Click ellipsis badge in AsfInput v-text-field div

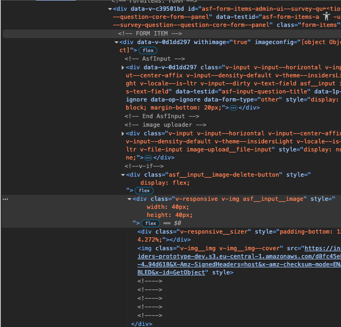tap(233, 107)
